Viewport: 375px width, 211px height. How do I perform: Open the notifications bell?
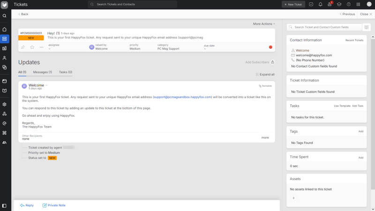pos(320,4)
